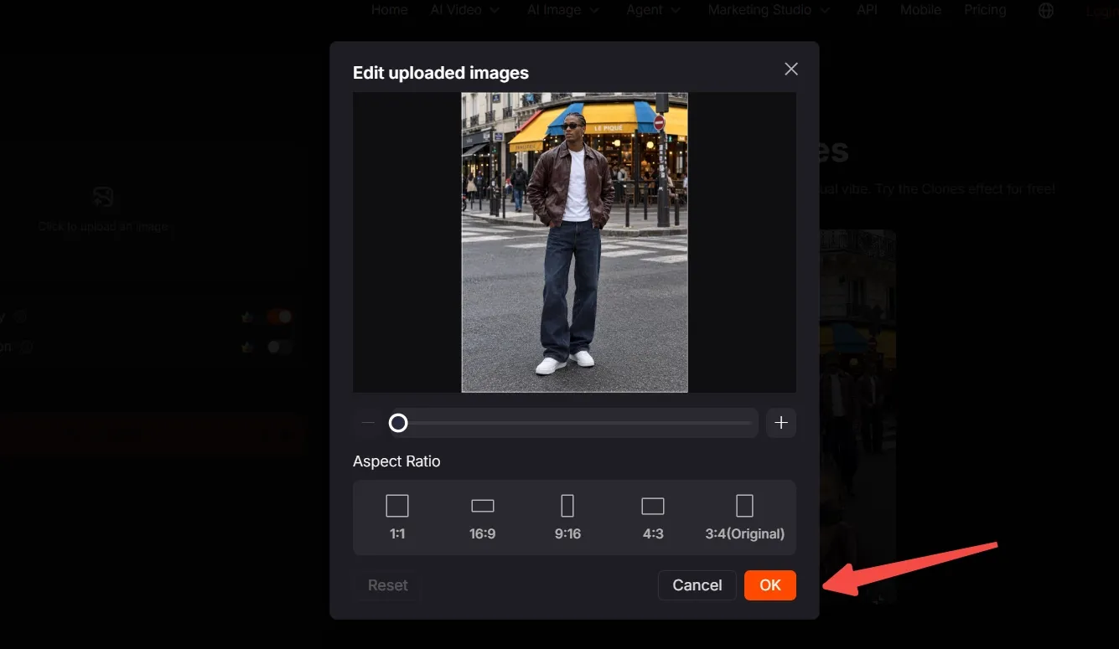This screenshot has height=649, width=1119.
Task: Select the 16:9 aspect ratio
Action: [483, 517]
